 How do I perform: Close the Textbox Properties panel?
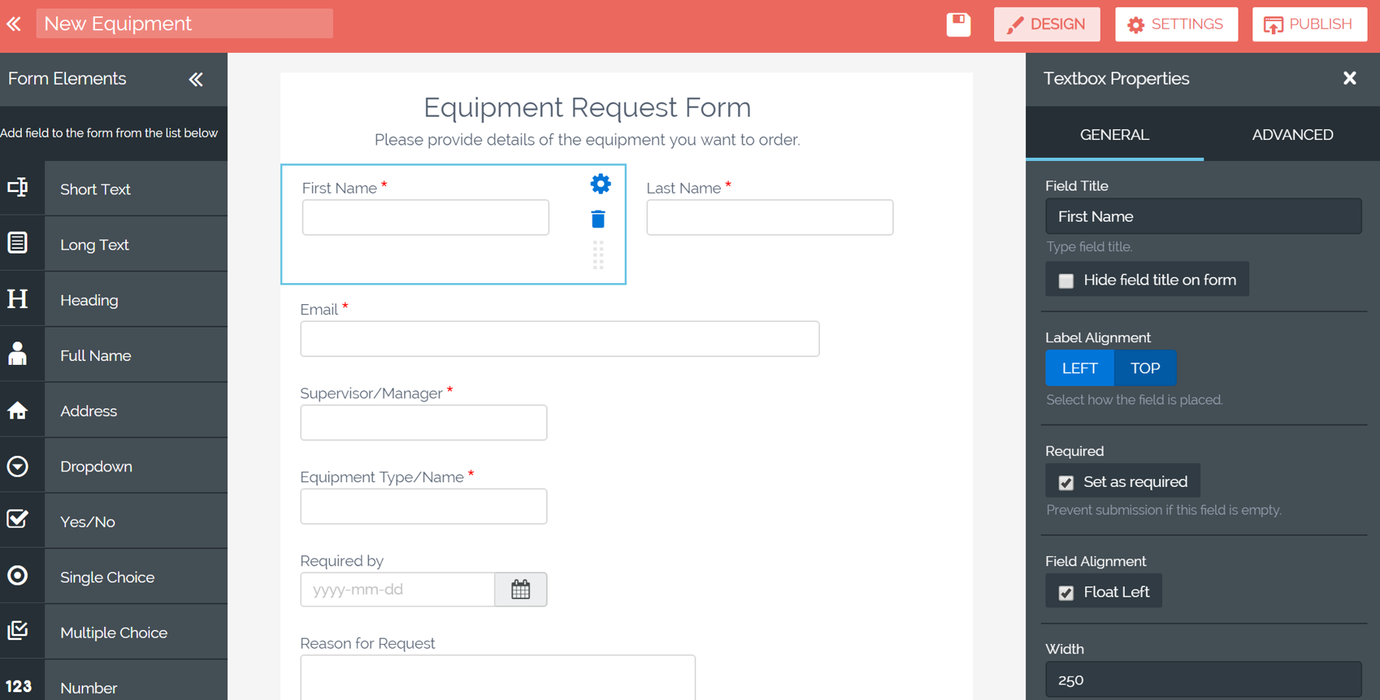(1350, 79)
